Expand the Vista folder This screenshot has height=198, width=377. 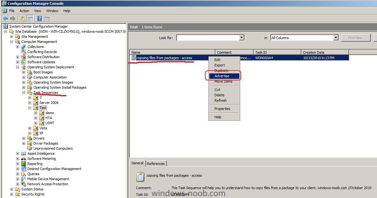(x=30, y=128)
